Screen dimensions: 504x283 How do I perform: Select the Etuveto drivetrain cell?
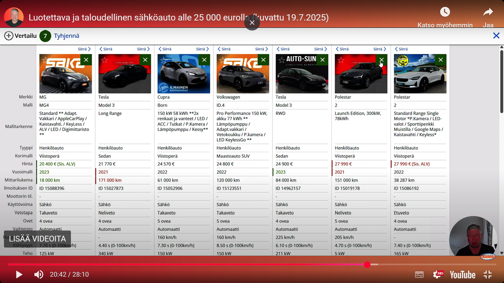402,213
